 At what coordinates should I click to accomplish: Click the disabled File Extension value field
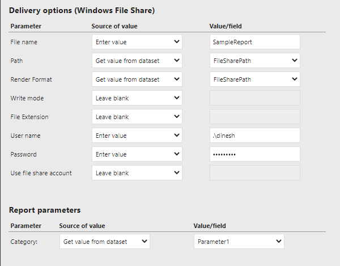tap(254, 117)
